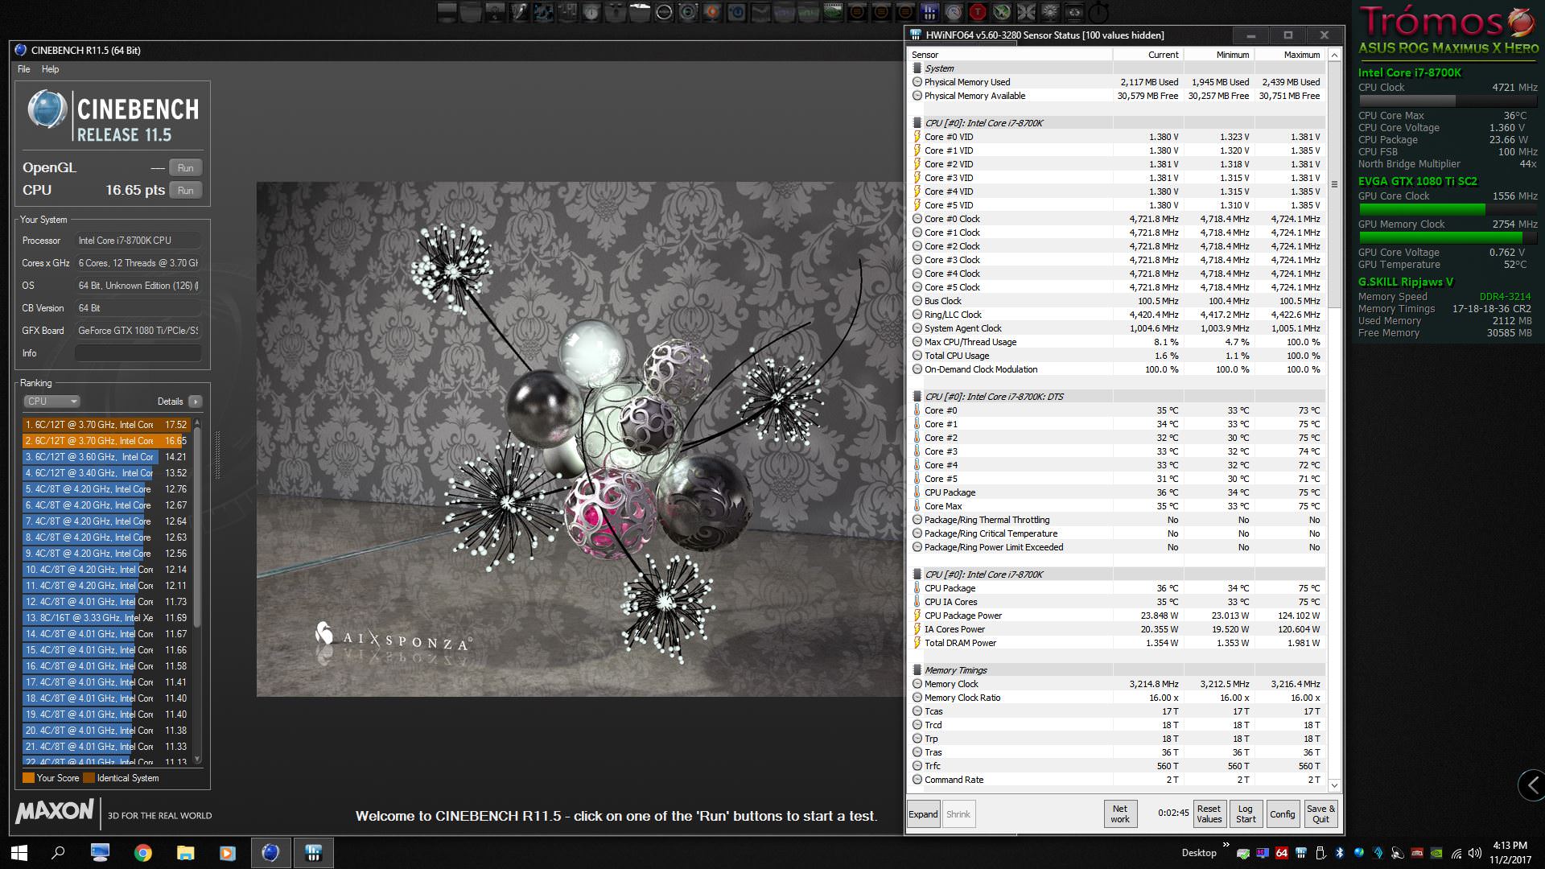Click the HWiNFO tray icon

pos(1301,853)
